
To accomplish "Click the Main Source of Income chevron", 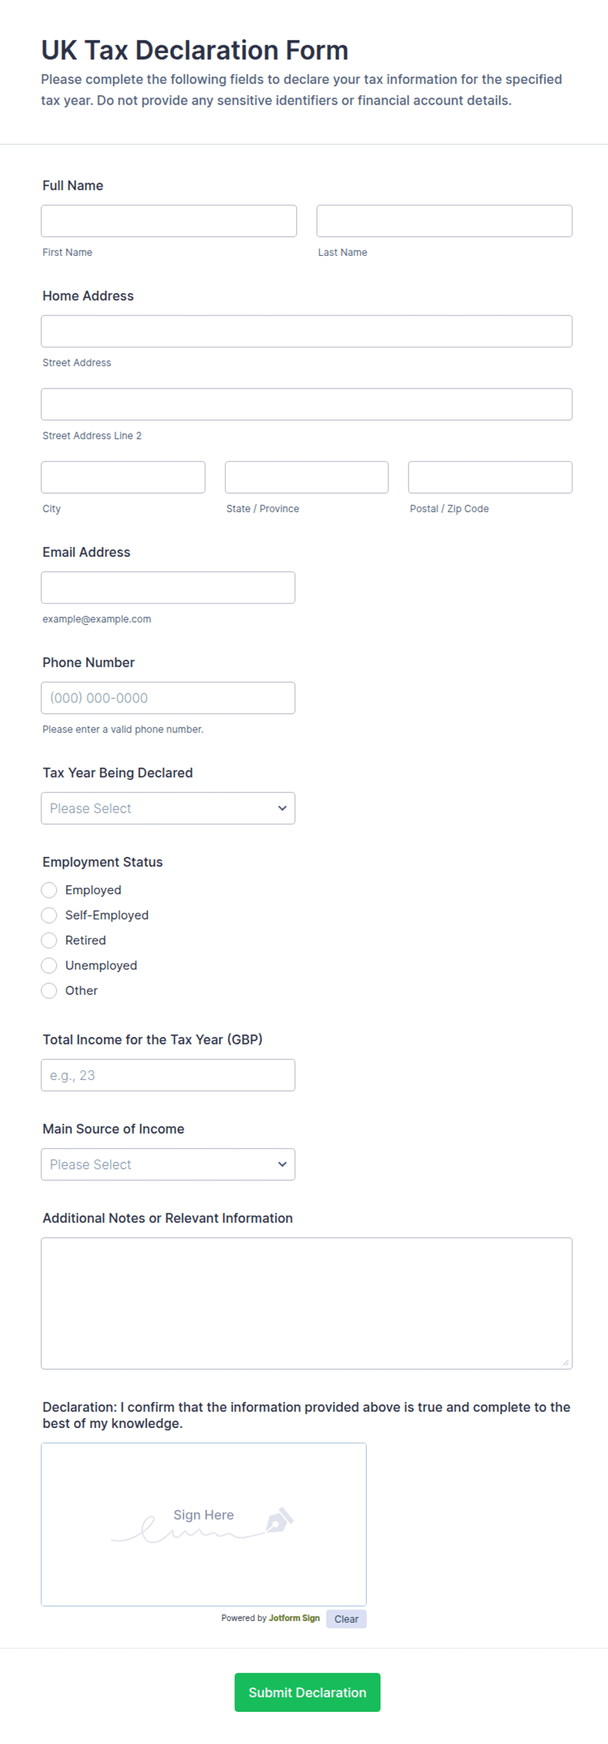I will pyautogui.click(x=282, y=1164).
